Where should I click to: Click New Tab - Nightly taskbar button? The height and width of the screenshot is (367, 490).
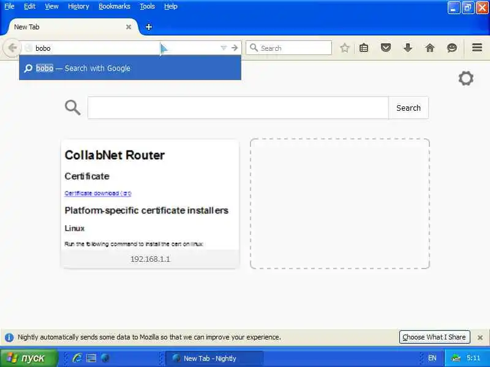(x=214, y=358)
